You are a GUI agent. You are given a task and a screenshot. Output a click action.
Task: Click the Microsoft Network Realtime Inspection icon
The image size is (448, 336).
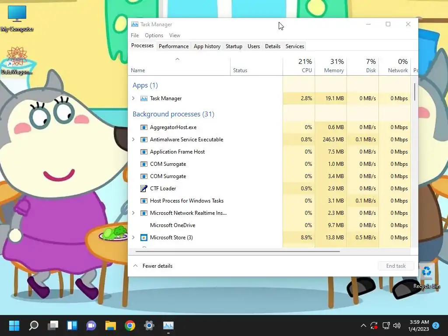click(143, 213)
